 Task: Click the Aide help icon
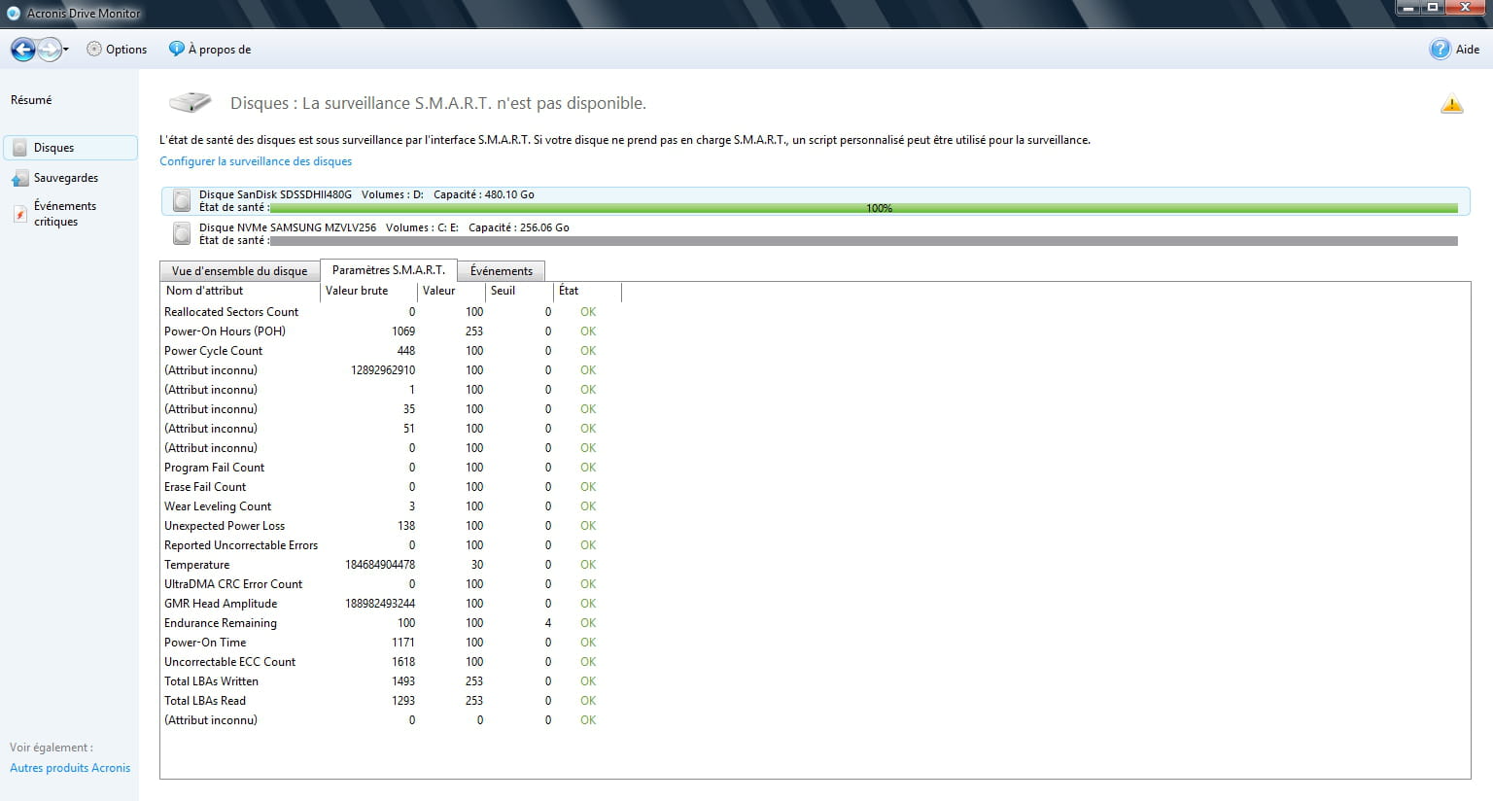tap(1440, 50)
